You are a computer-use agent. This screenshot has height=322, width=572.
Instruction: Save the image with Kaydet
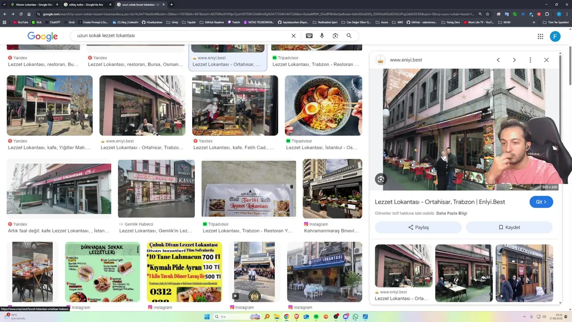click(x=509, y=227)
